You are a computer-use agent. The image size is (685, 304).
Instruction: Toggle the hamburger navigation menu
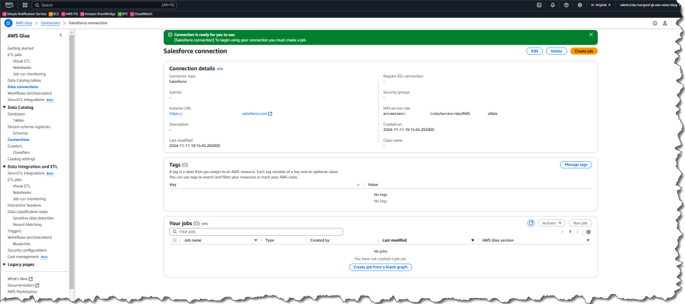[x=8, y=23]
